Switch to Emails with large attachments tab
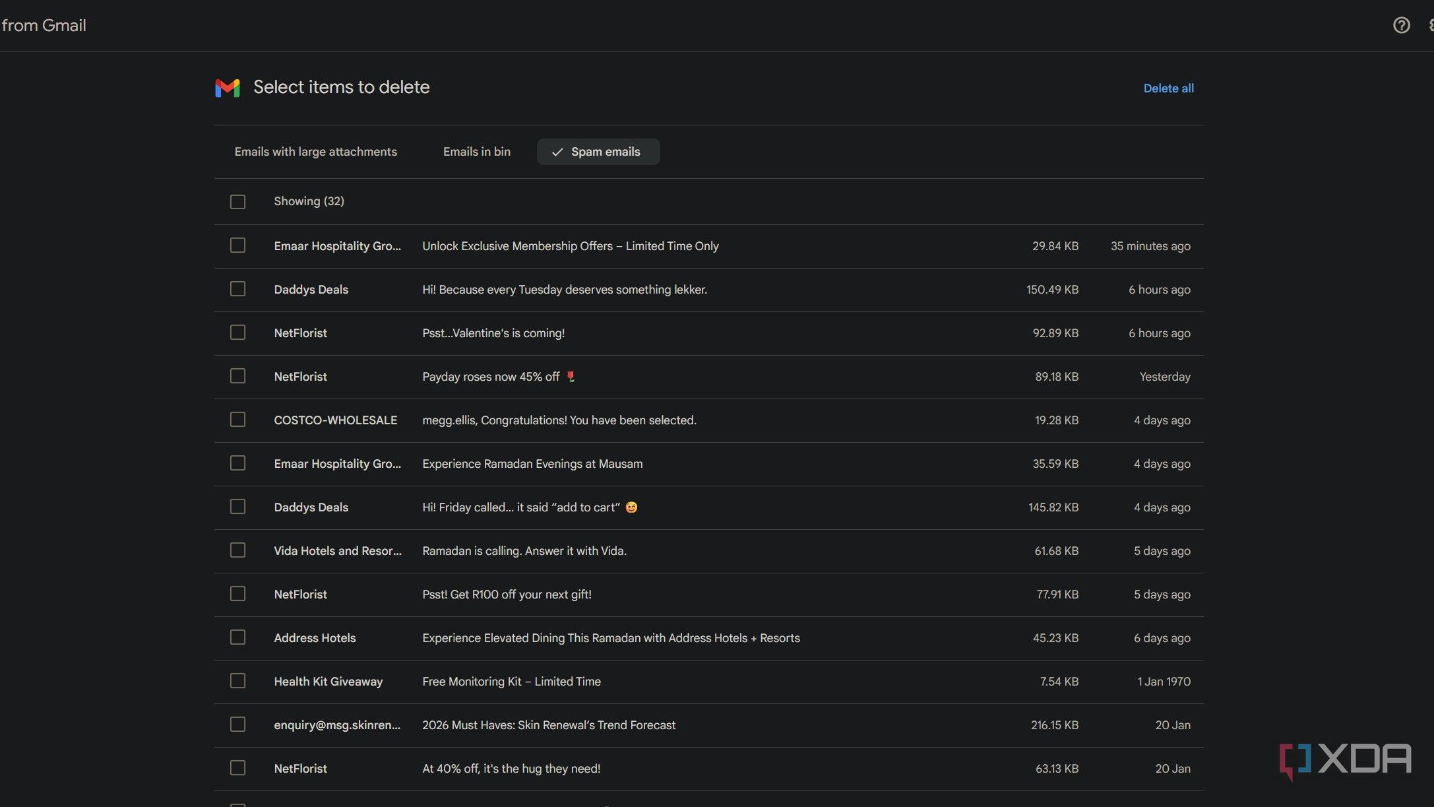1434x807 pixels. click(x=315, y=152)
